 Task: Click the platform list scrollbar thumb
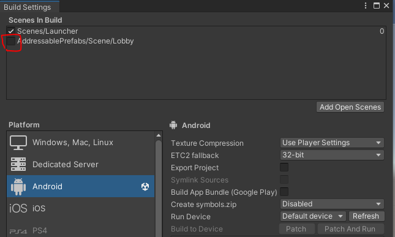[159, 189]
